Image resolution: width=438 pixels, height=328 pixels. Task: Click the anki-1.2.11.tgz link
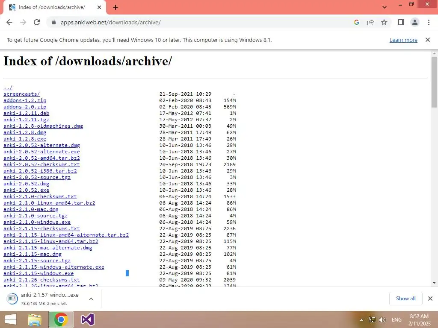[x=26, y=120]
